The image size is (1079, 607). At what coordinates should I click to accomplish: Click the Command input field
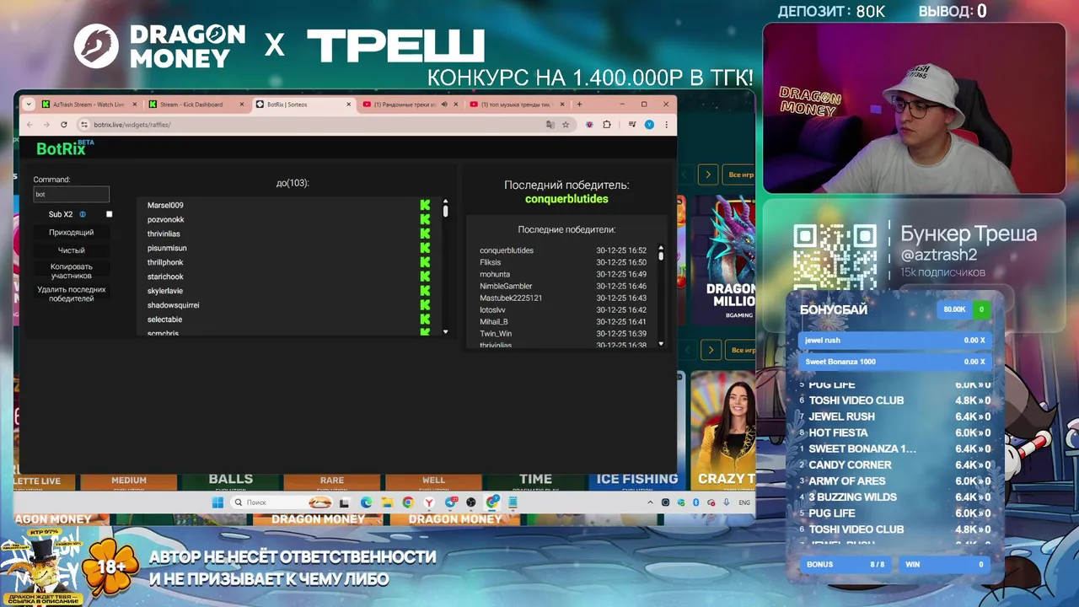(x=72, y=194)
